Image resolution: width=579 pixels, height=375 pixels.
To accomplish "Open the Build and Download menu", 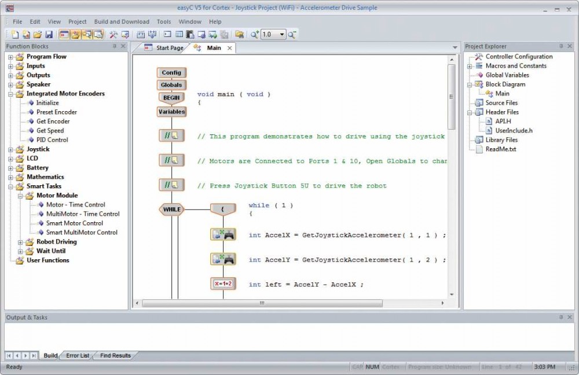I will (122, 22).
